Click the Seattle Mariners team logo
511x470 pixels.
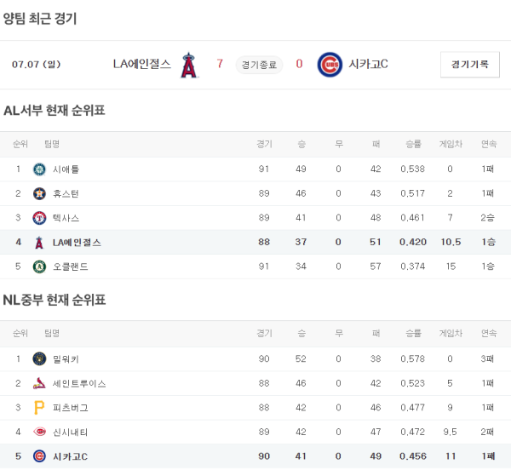pyautogui.click(x=38, y=169)
